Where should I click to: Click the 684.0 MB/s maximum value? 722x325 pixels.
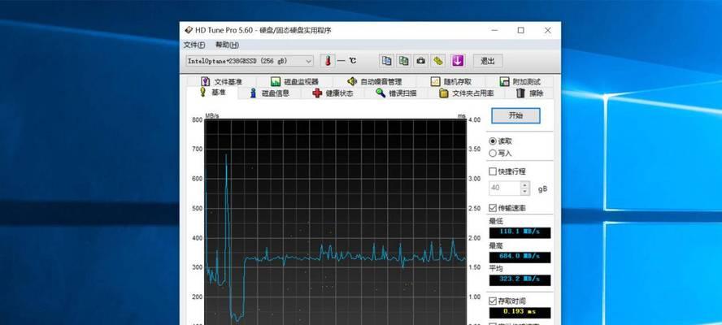[520, 257]
